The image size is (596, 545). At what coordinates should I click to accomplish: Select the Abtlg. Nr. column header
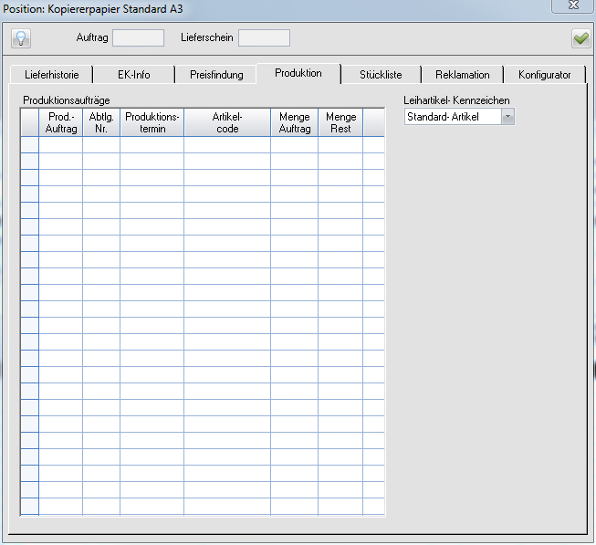101,123
